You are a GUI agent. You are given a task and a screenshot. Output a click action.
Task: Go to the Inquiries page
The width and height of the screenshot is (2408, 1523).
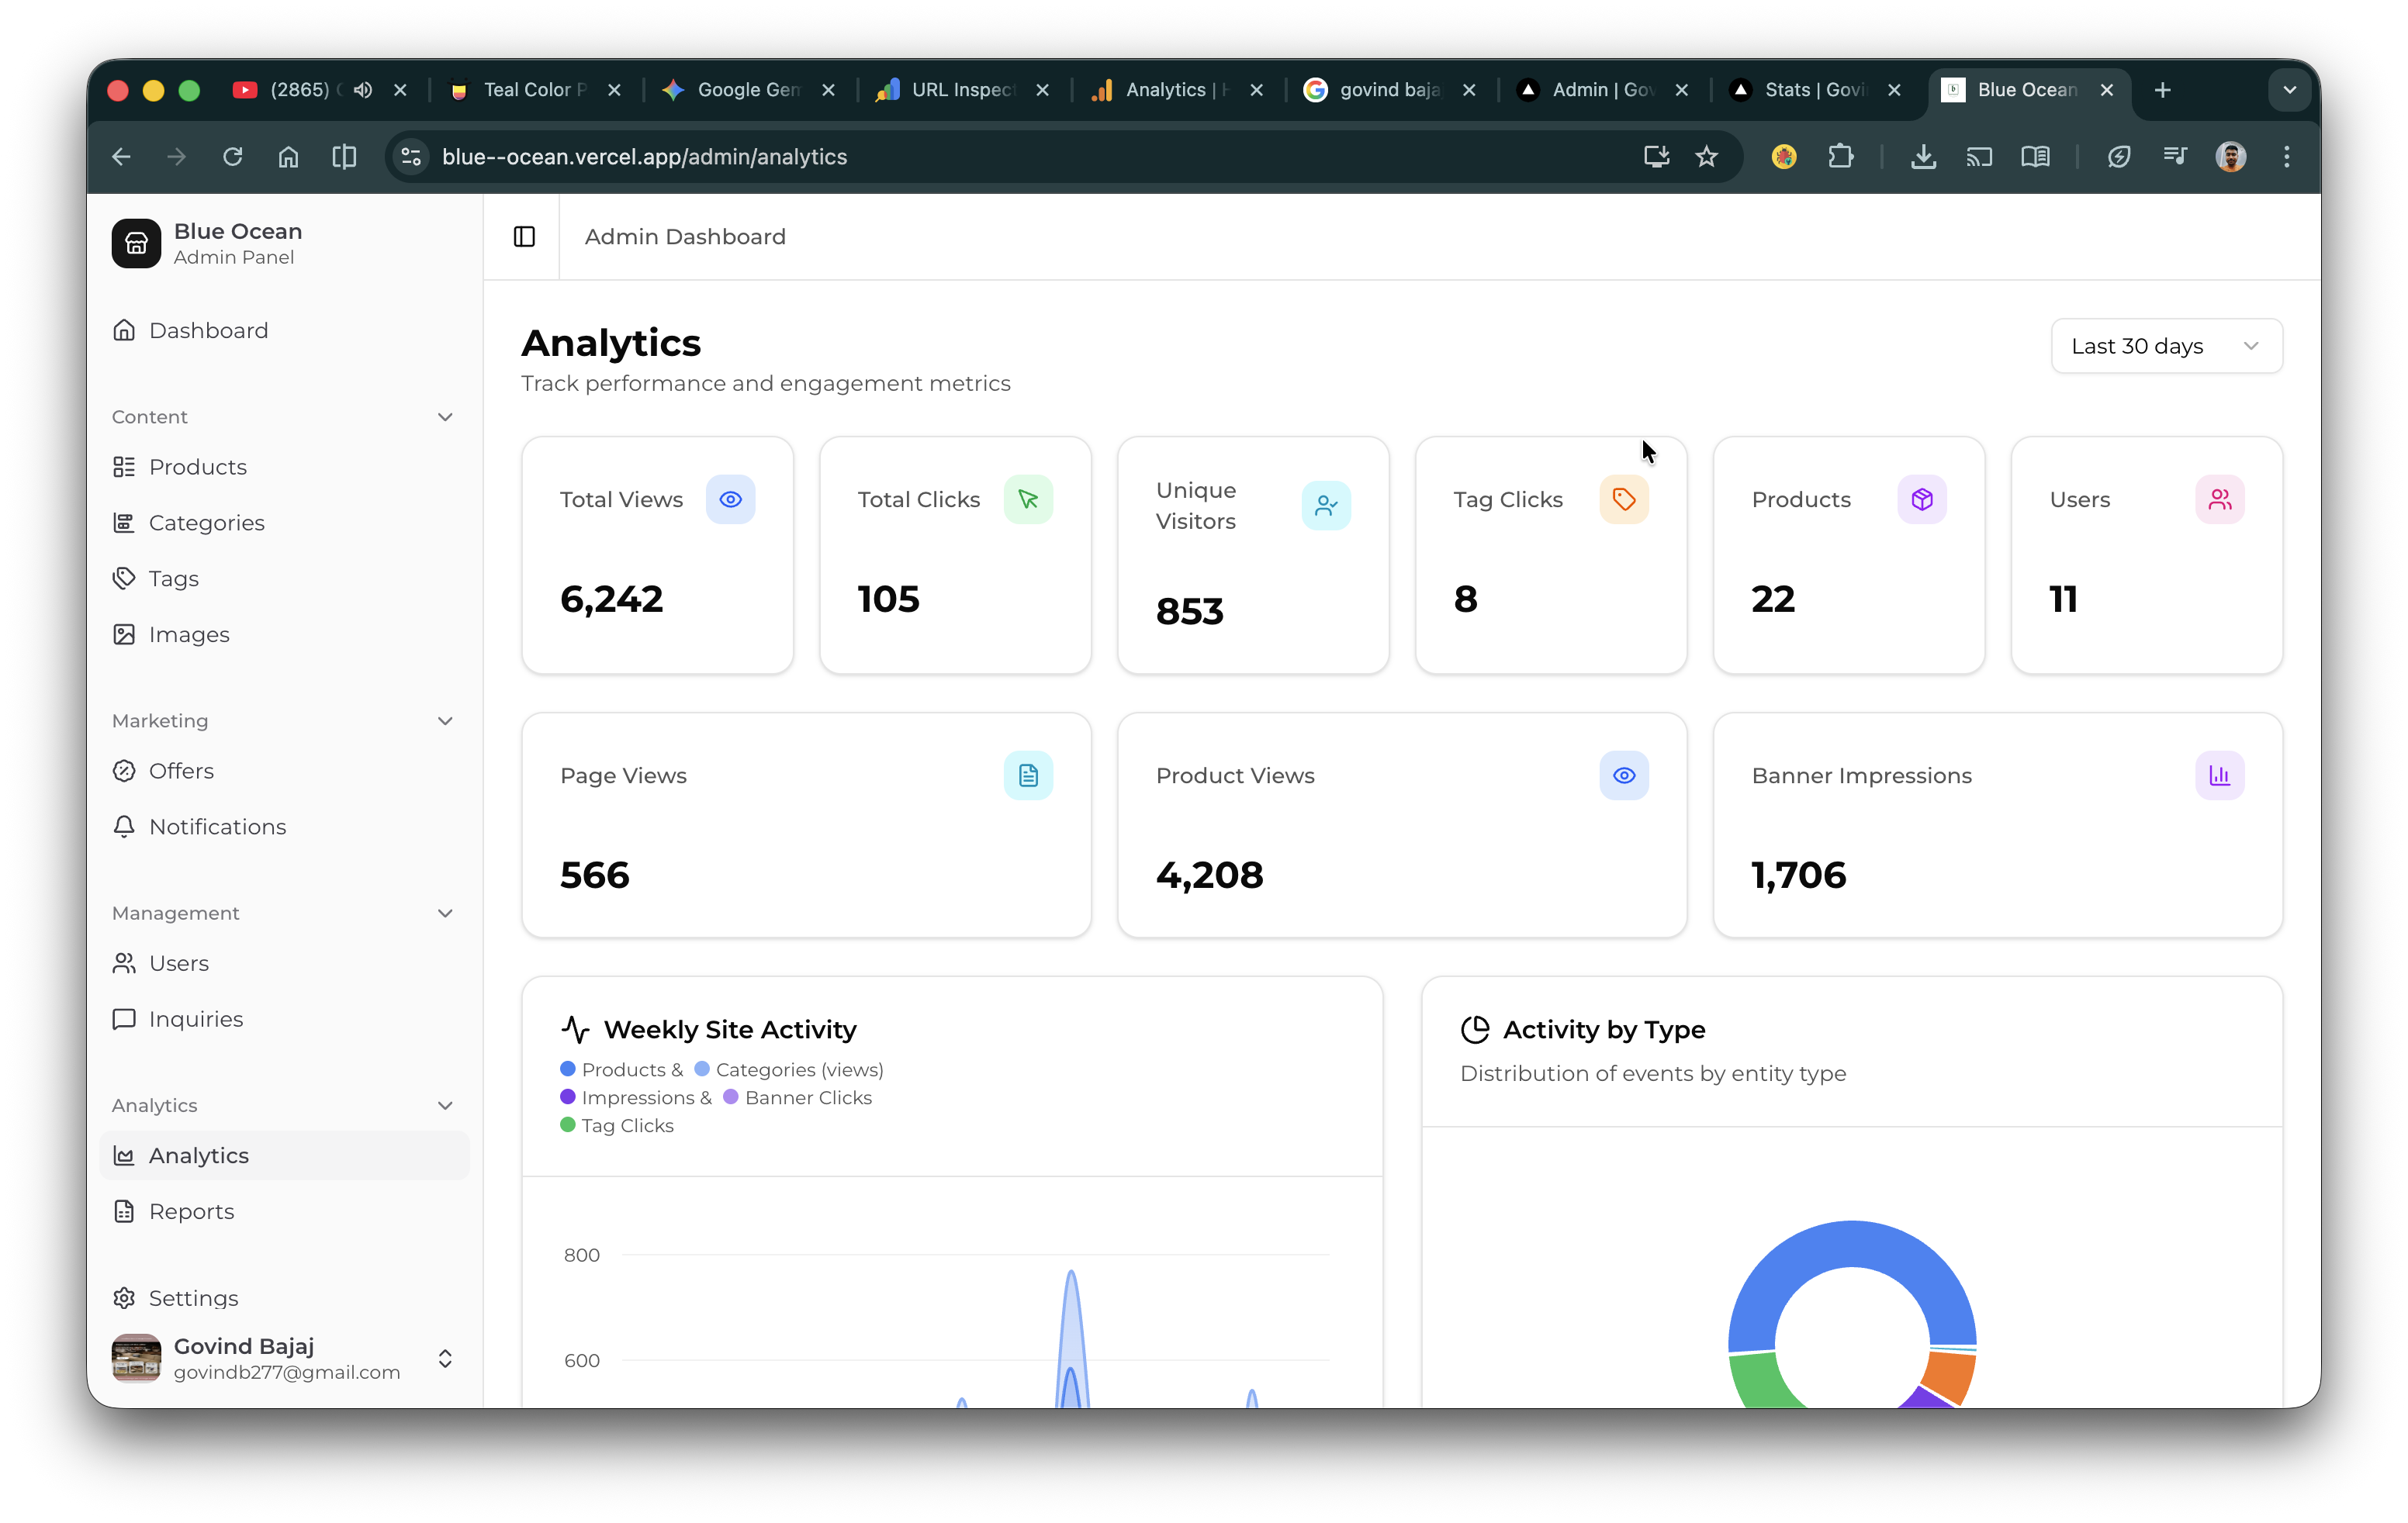point(195,1019)
